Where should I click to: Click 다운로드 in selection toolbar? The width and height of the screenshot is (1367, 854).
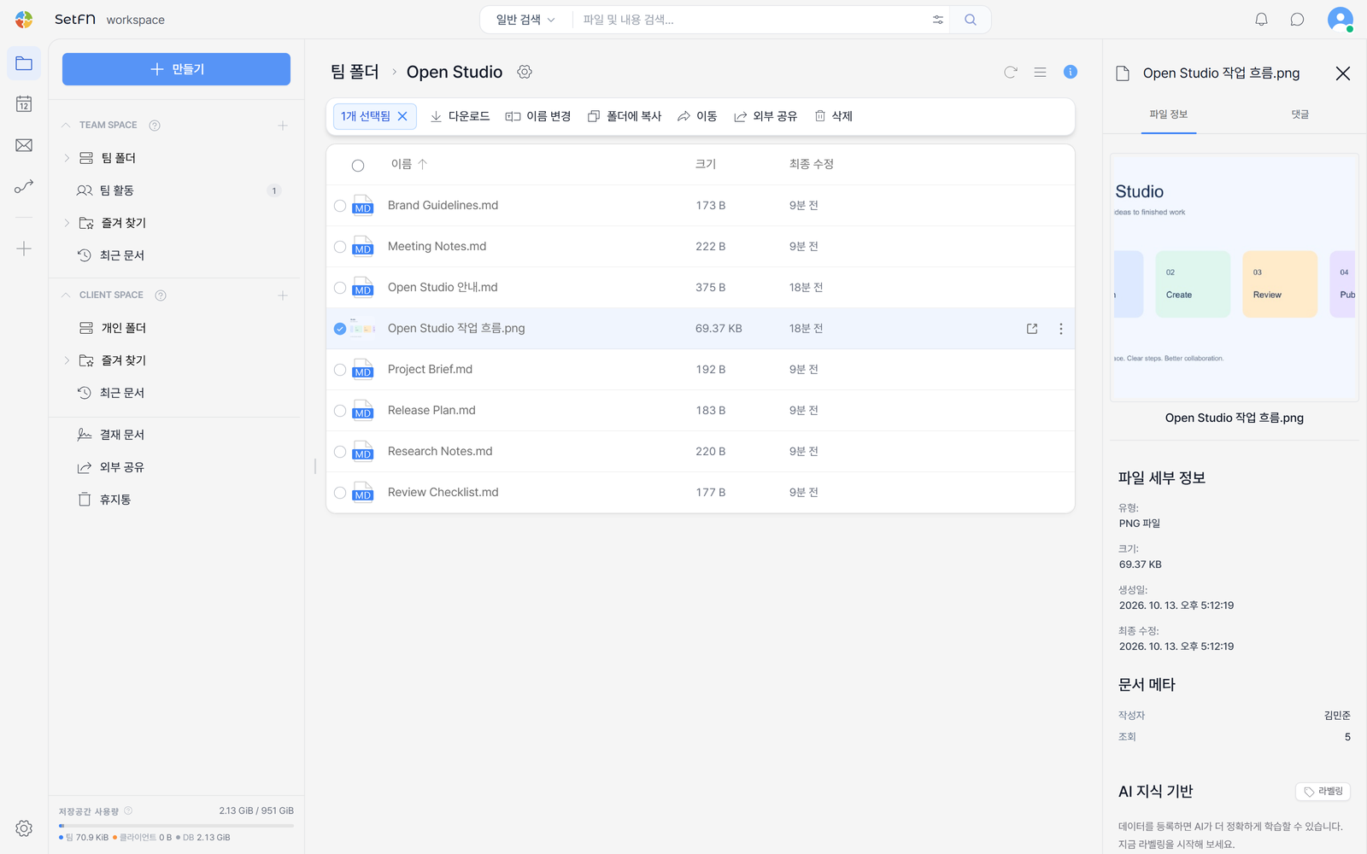tap(460, 116)
